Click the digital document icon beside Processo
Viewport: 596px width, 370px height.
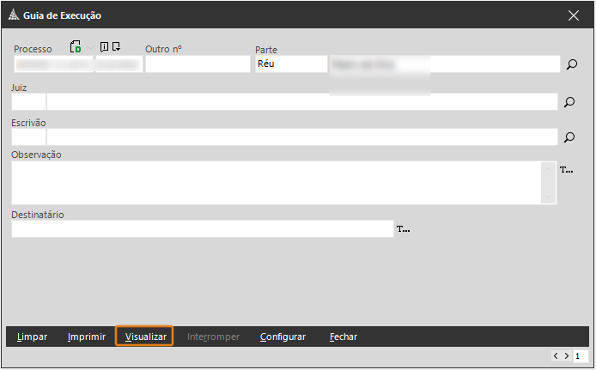tap(76, 46)
